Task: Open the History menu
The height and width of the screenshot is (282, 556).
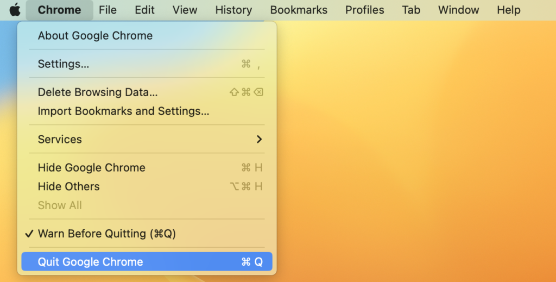Action: pos(233,10)
